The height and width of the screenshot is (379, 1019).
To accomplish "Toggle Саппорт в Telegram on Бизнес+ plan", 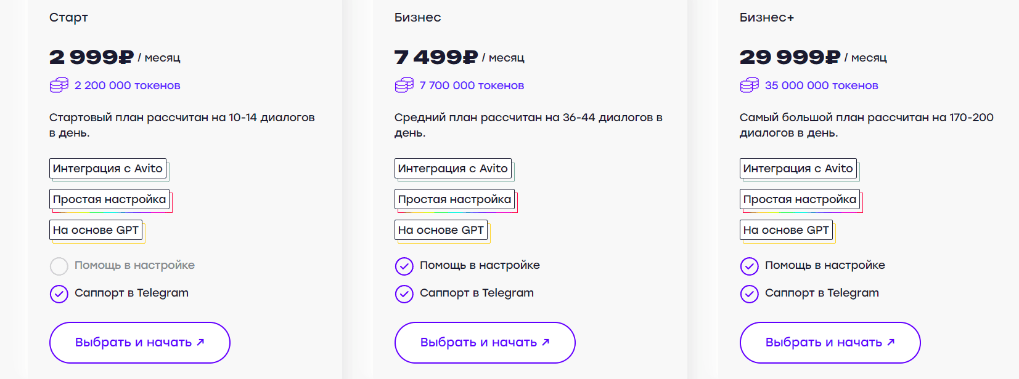I will click(x=749, y=294).
